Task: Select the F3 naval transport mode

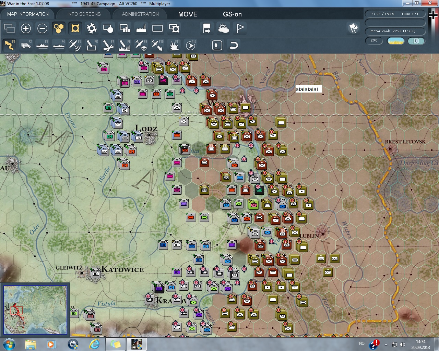Action: tap(42, 45)
